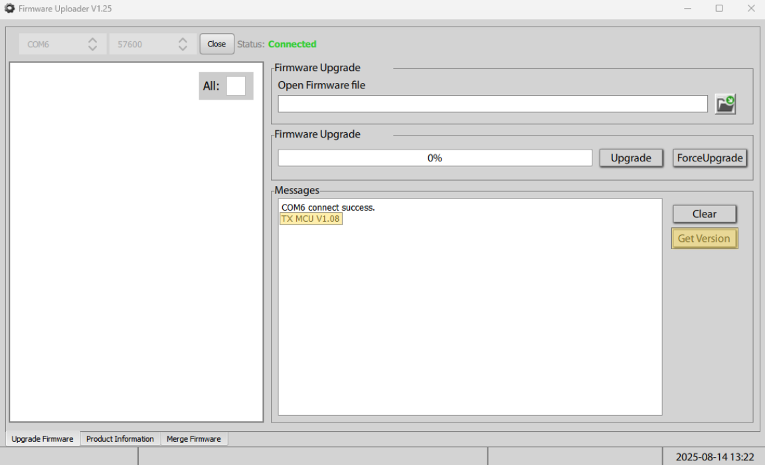Click the Get Version button
Screen dimensions: 765x465
tap(704, 238)
